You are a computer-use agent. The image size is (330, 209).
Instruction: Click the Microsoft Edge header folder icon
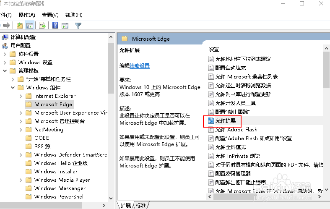click(x=125, y=39)
